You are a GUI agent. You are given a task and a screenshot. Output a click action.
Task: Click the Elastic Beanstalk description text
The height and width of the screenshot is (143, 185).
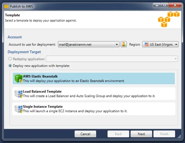tap(74, 81)
